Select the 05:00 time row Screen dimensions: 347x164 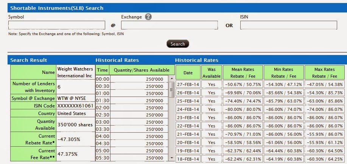132,151
